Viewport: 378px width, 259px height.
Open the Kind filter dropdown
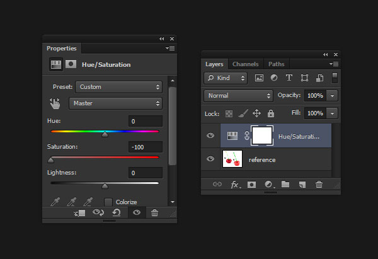[226, 78]
